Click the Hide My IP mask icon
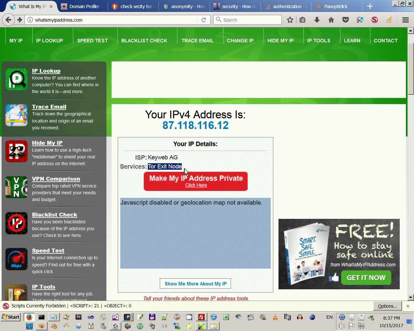This screenshot has height=331, width=414. tap(16, 151)
